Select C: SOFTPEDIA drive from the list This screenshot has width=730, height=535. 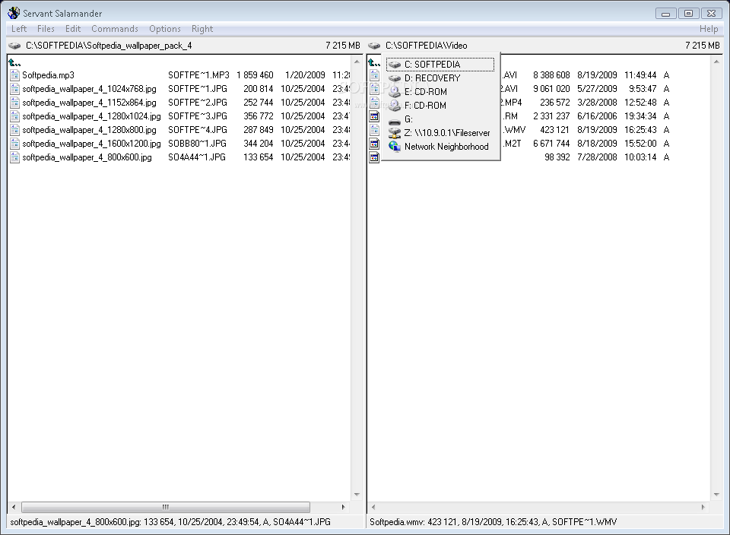[440, 64]
